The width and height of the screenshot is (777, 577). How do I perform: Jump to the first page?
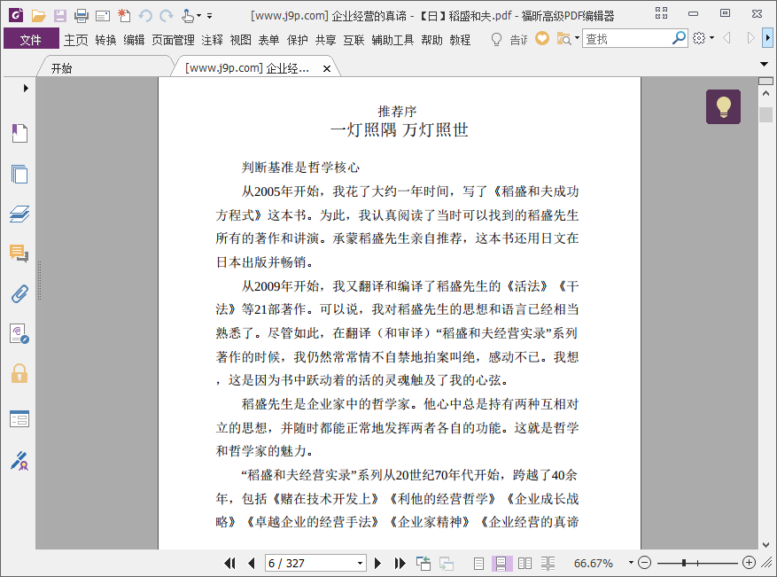coord(229,563)
